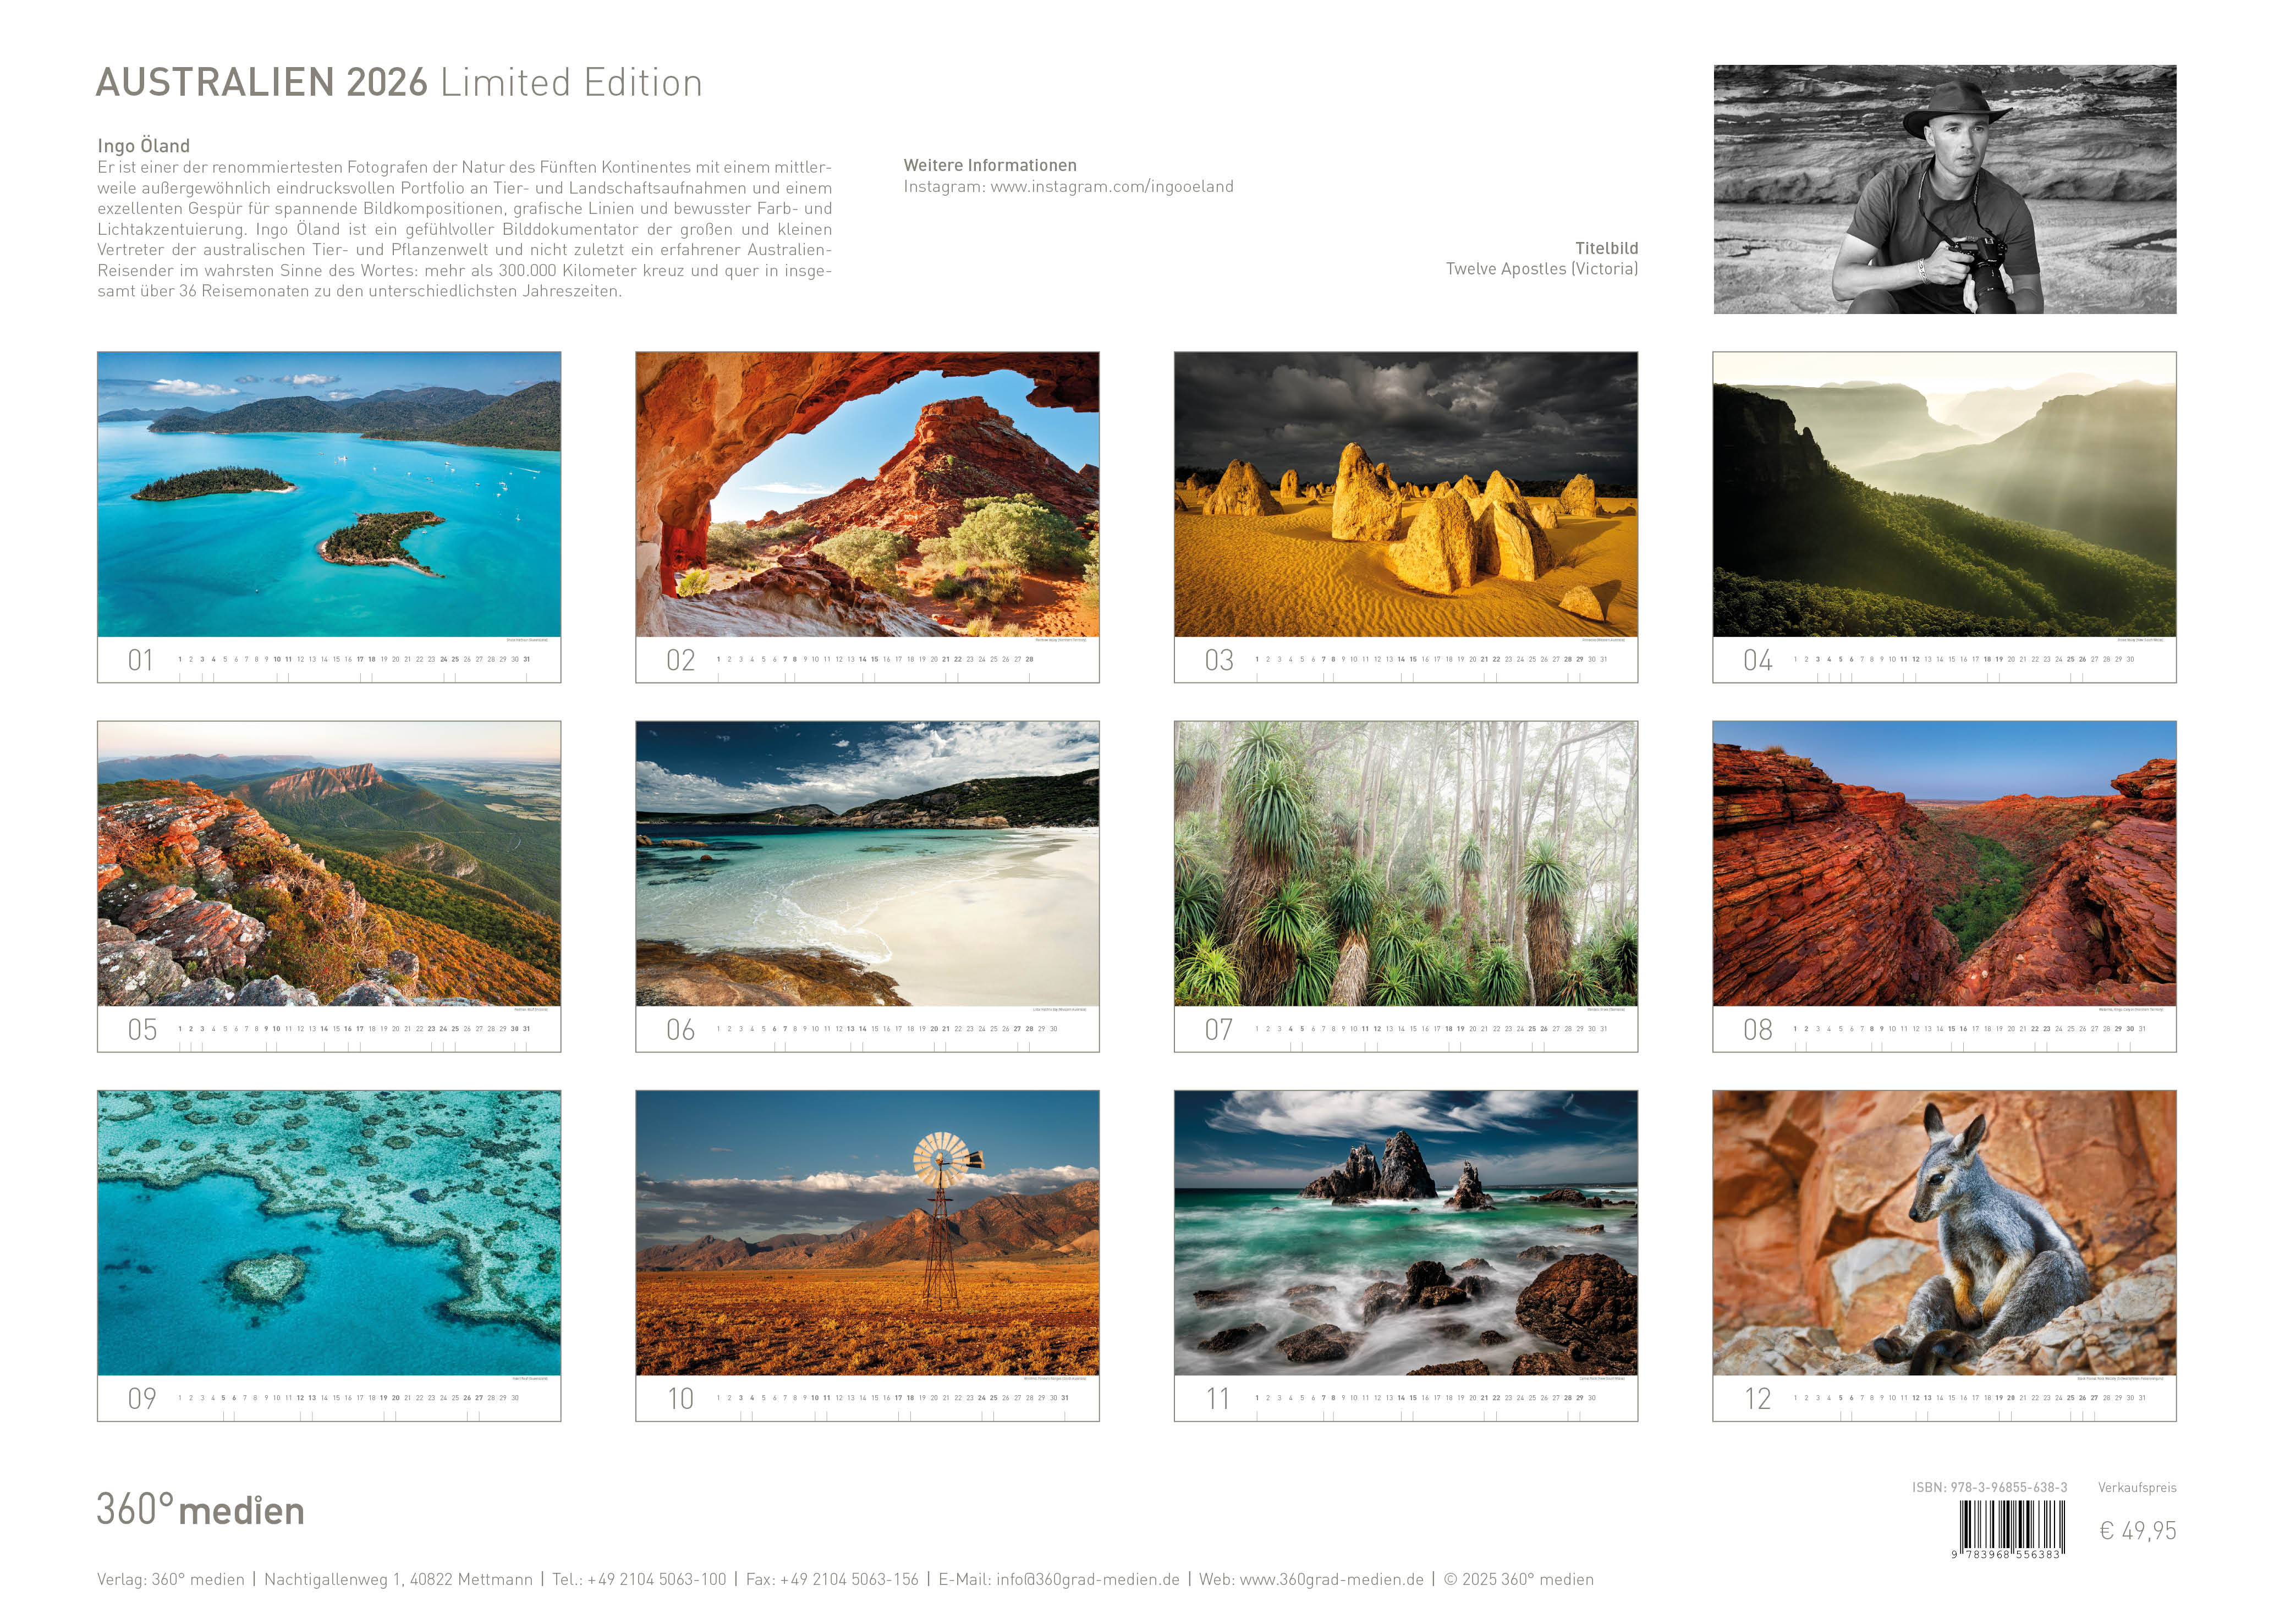Screen dimensions: 2274x1624
Task: Click the € 49,95 price label
Action: point(2137,1530)
